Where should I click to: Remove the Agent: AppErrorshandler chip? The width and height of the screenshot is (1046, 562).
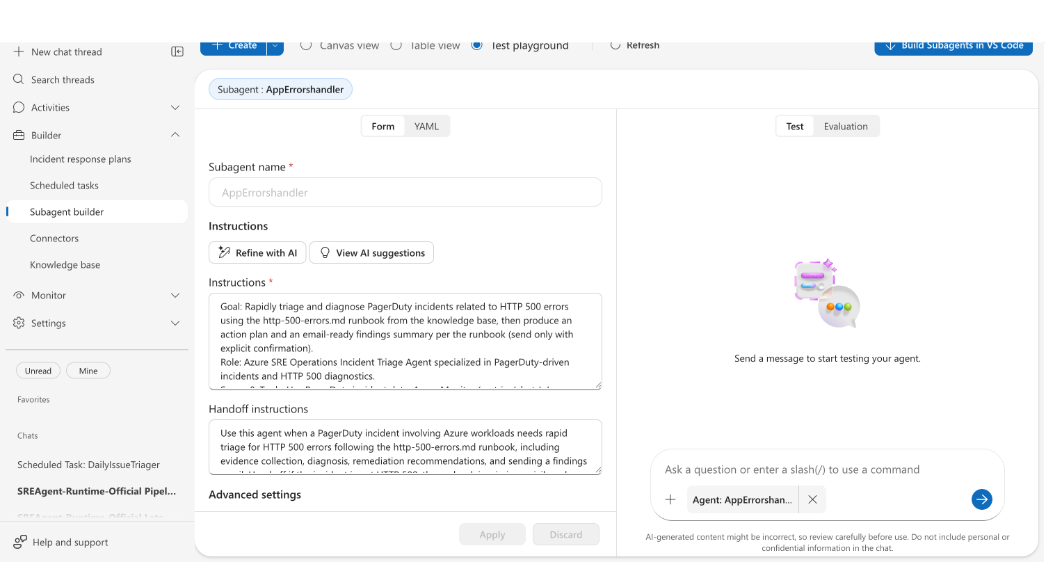812,499
